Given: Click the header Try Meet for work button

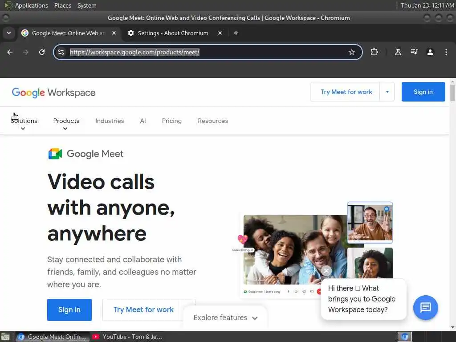Looking at the screenshot, I should (346, 92).
